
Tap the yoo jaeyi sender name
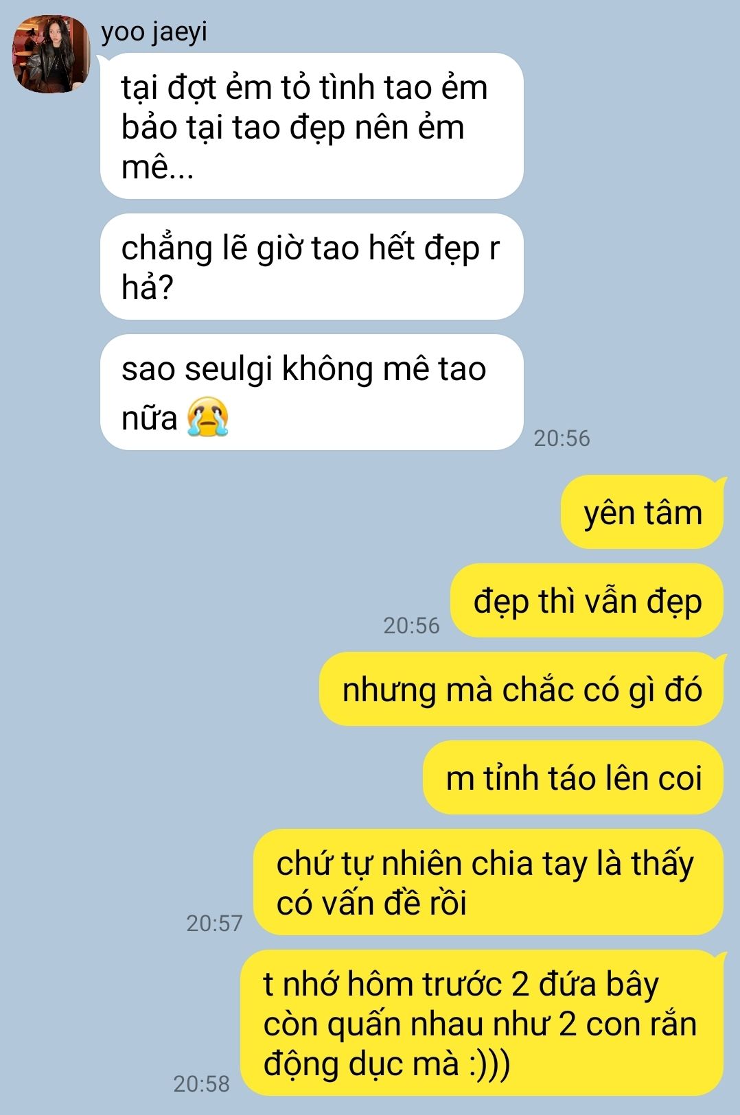click(154, 32)
